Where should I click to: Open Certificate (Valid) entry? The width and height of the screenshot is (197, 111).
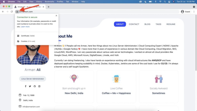click(x=28, y=36)
